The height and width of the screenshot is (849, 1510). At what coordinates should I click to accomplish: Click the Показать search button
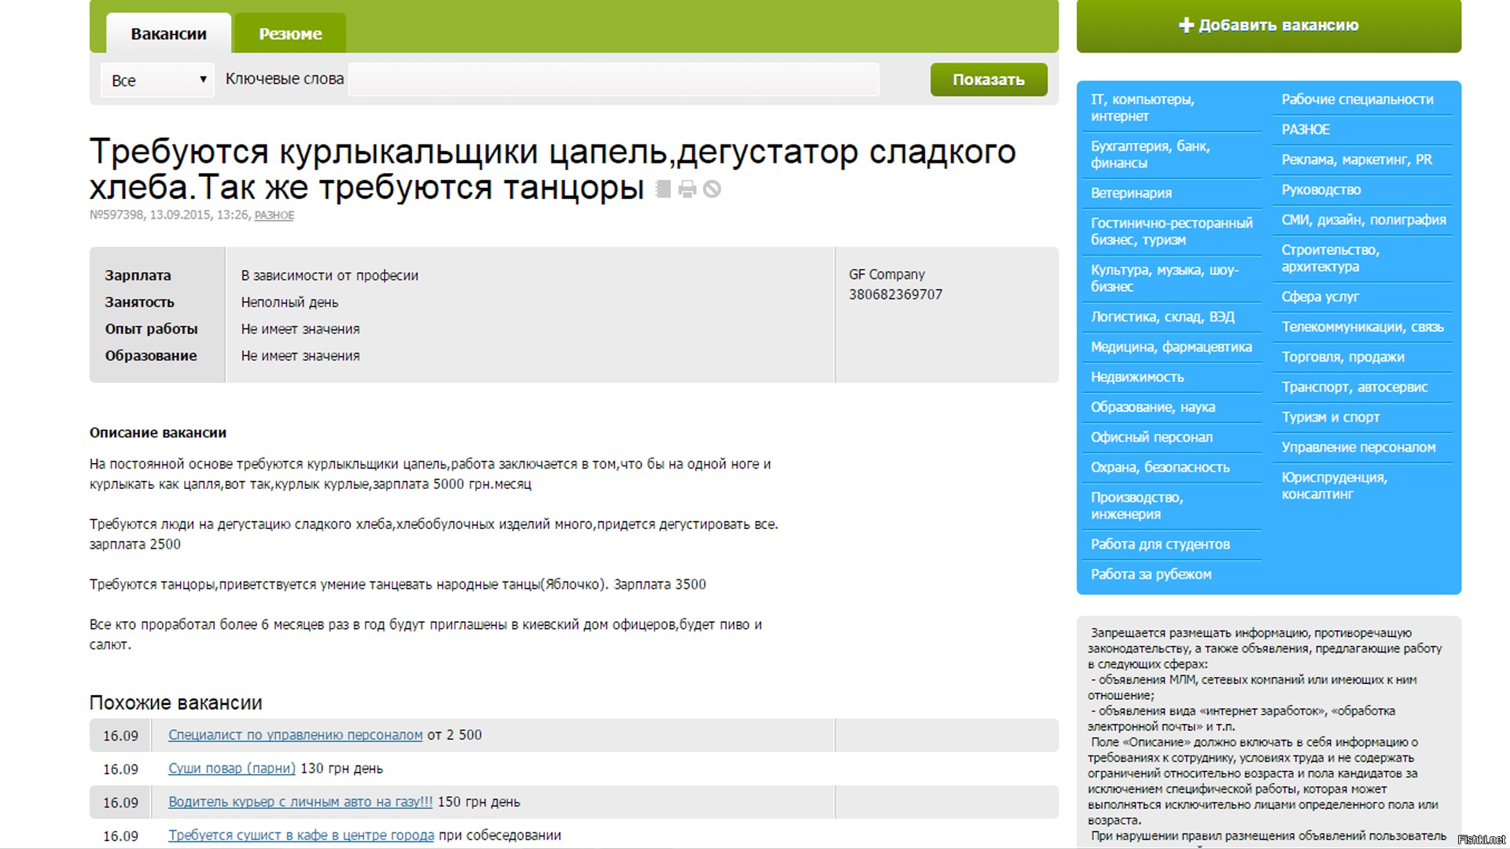pos(989,79)
